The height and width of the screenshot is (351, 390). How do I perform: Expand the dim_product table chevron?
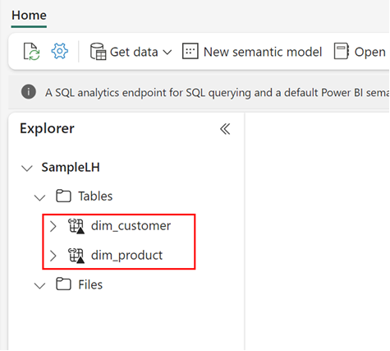(53, 256)
